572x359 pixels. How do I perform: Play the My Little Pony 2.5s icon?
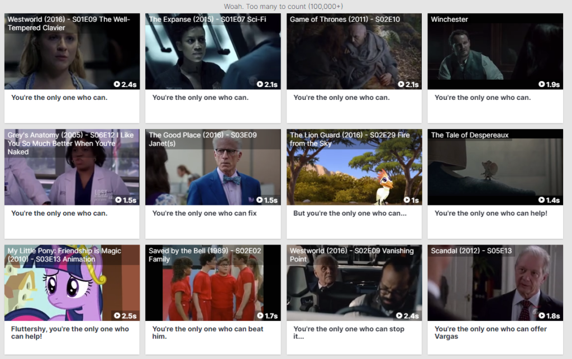click(117, 315)
